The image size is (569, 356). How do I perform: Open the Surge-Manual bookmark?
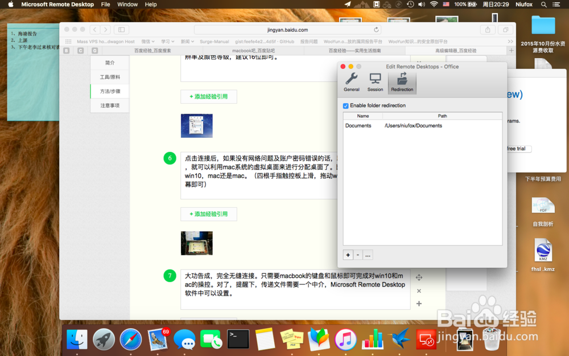click(x=214, y=42)
